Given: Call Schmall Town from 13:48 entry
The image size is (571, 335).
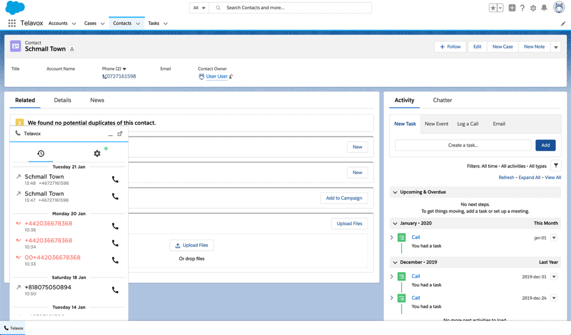Looking at the screenshot, I should [x=115, y=180].
